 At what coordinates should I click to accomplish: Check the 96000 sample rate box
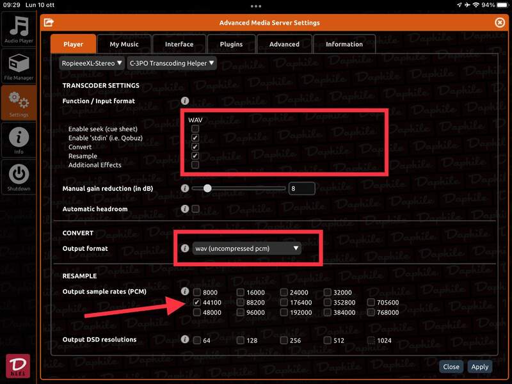pyautogui.click(x=241, y=313)
